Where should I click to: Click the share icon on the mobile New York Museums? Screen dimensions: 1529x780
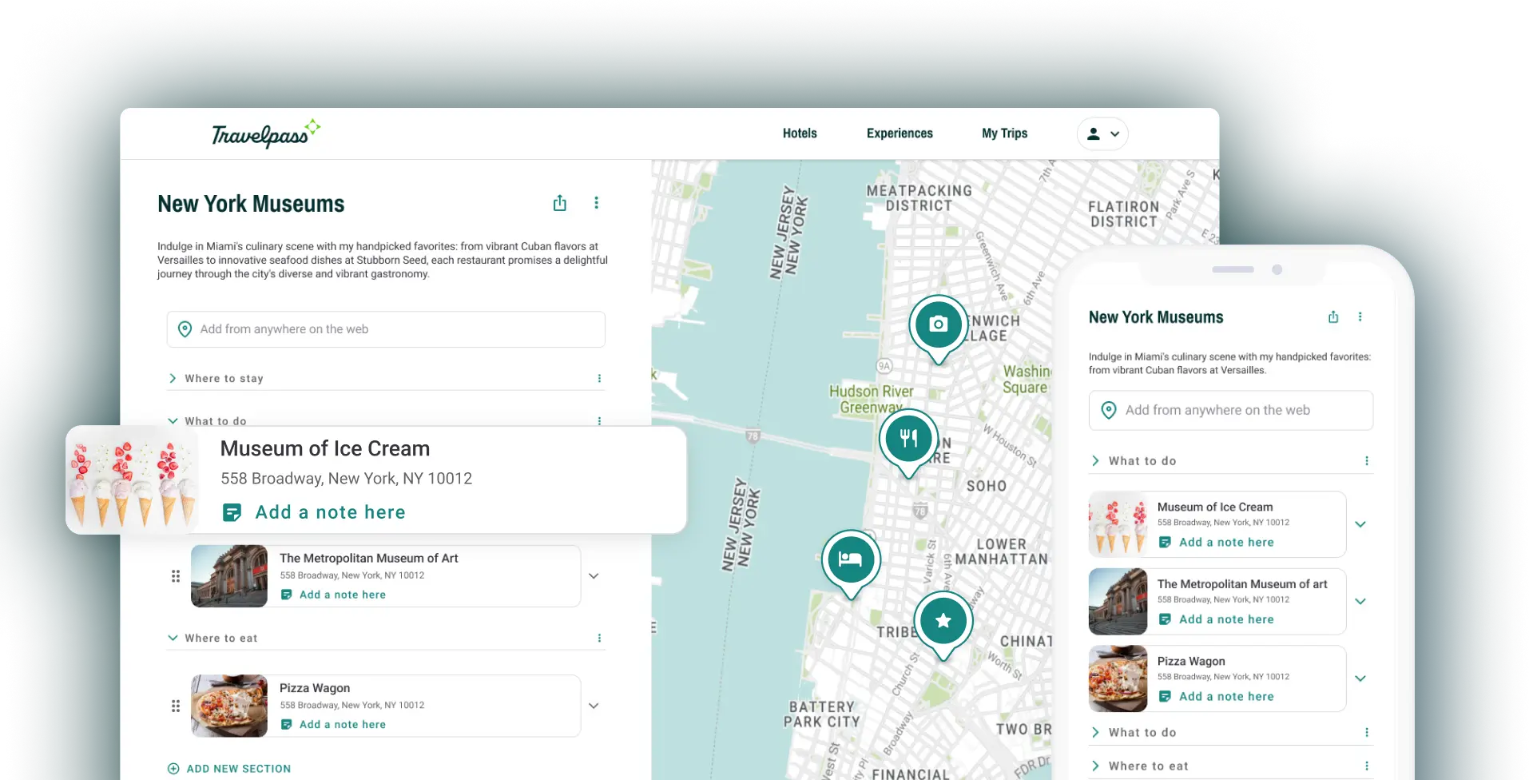pyautogui.click(x=1332, y=316)
